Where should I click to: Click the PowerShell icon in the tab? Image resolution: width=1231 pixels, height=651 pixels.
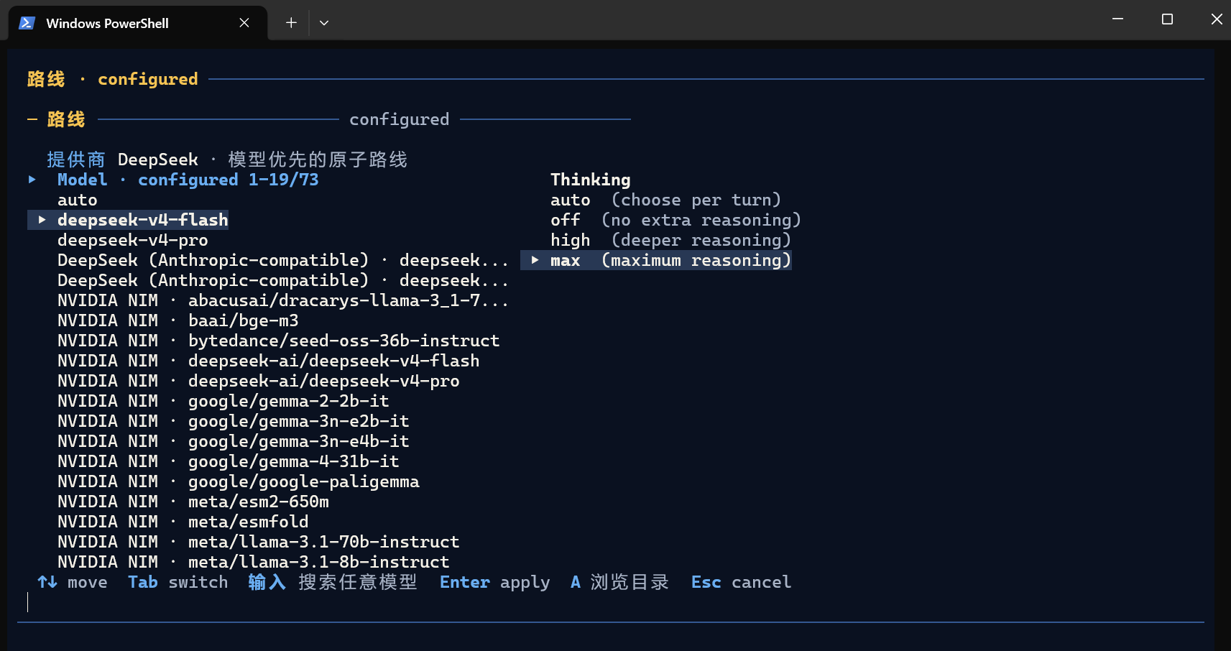pyautogui.click(x=27, y=23)
